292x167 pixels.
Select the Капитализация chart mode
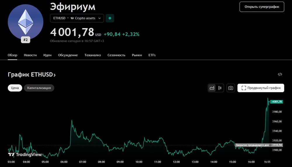39,88
